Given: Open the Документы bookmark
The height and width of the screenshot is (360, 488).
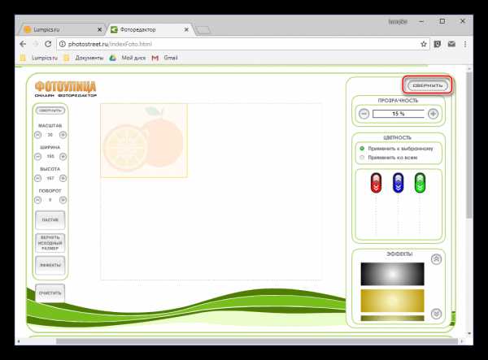Looking at the screenshot, I should pyautogui.click(x=89, y=59).
